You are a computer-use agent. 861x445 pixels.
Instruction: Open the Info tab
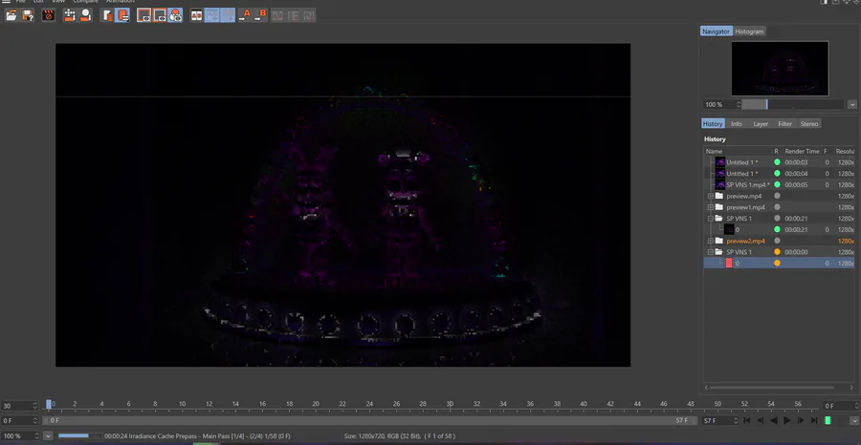[x=737, y=124]
